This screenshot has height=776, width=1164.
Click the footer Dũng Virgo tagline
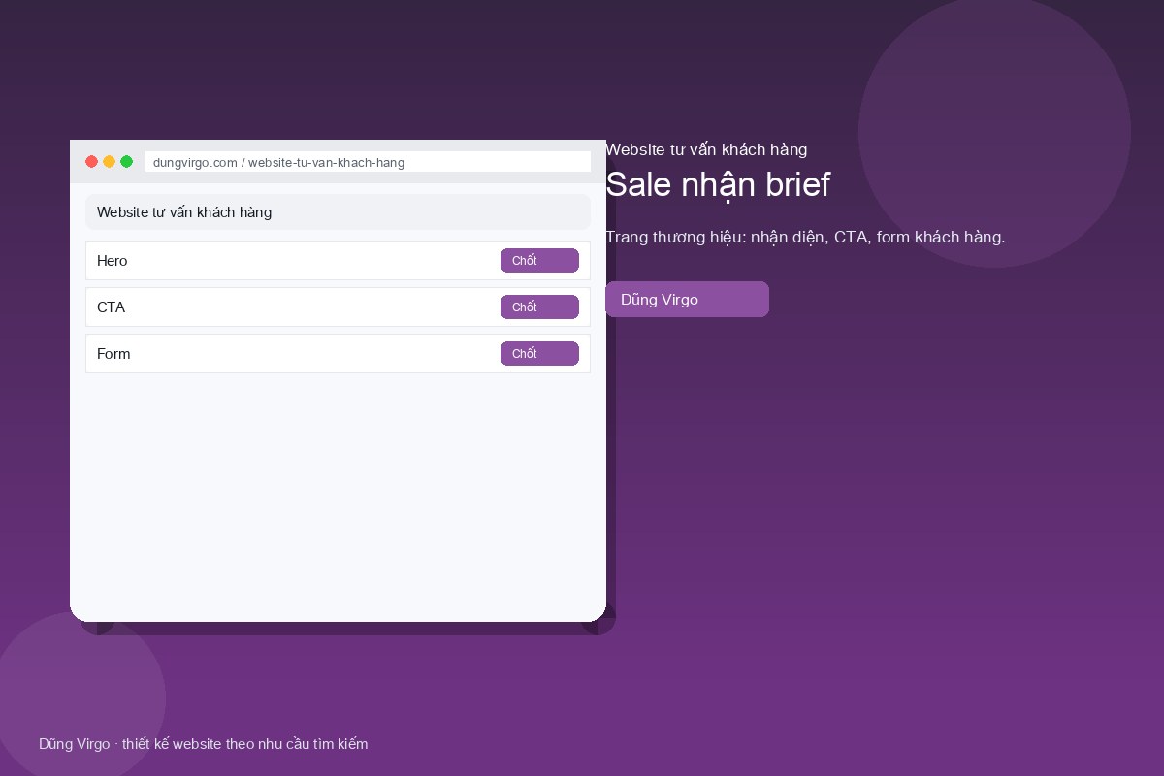click(x=204, y=744)
